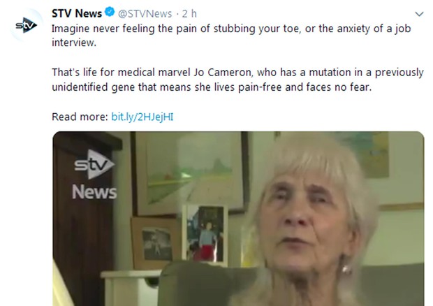Viewport: 433px width, 306px height.
Task: Click the word 'interview.' in the tweet
Action: click(74, 43)
